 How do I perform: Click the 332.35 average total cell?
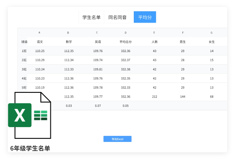click(126, 79)
